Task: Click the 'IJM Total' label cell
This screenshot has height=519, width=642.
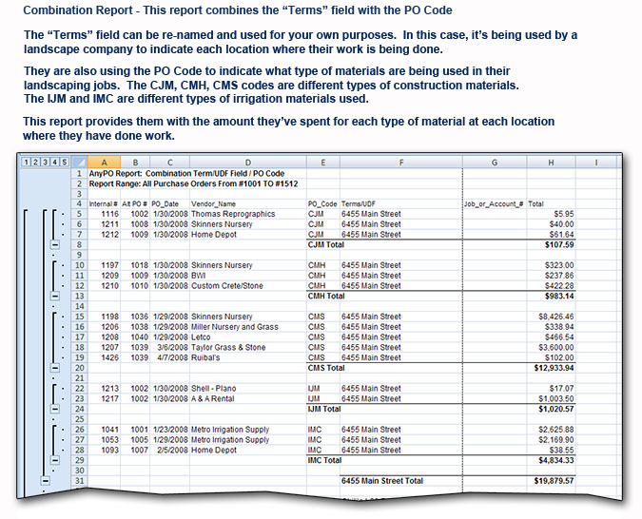Action: [324, 409]
